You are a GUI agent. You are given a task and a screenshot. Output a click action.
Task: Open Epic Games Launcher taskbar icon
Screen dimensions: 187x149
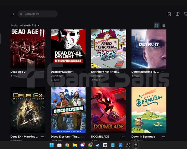tap(136, 145)
